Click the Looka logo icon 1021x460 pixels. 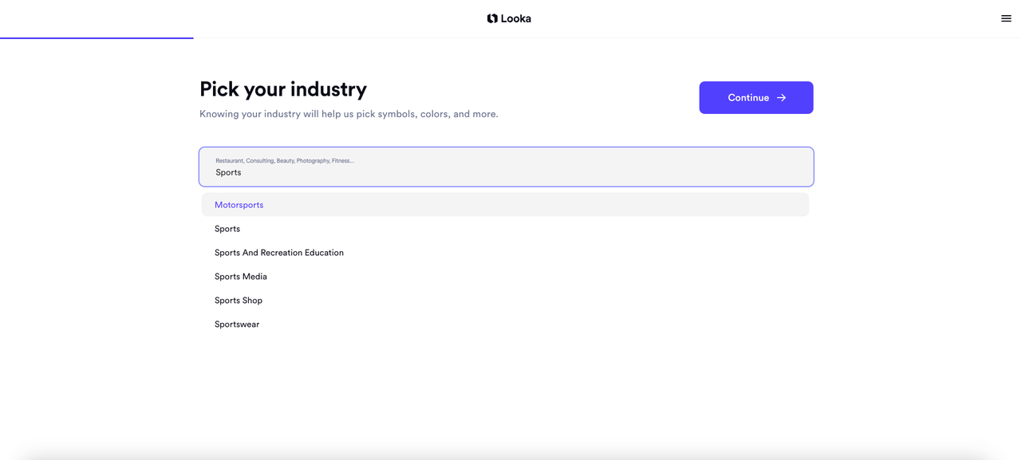pos(492,18)
